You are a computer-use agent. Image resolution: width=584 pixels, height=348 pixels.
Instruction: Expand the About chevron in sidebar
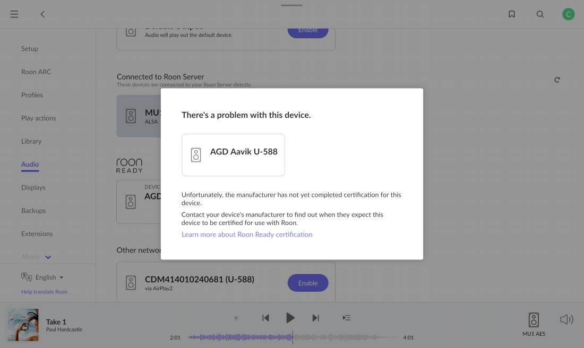[x=48, y=257]
